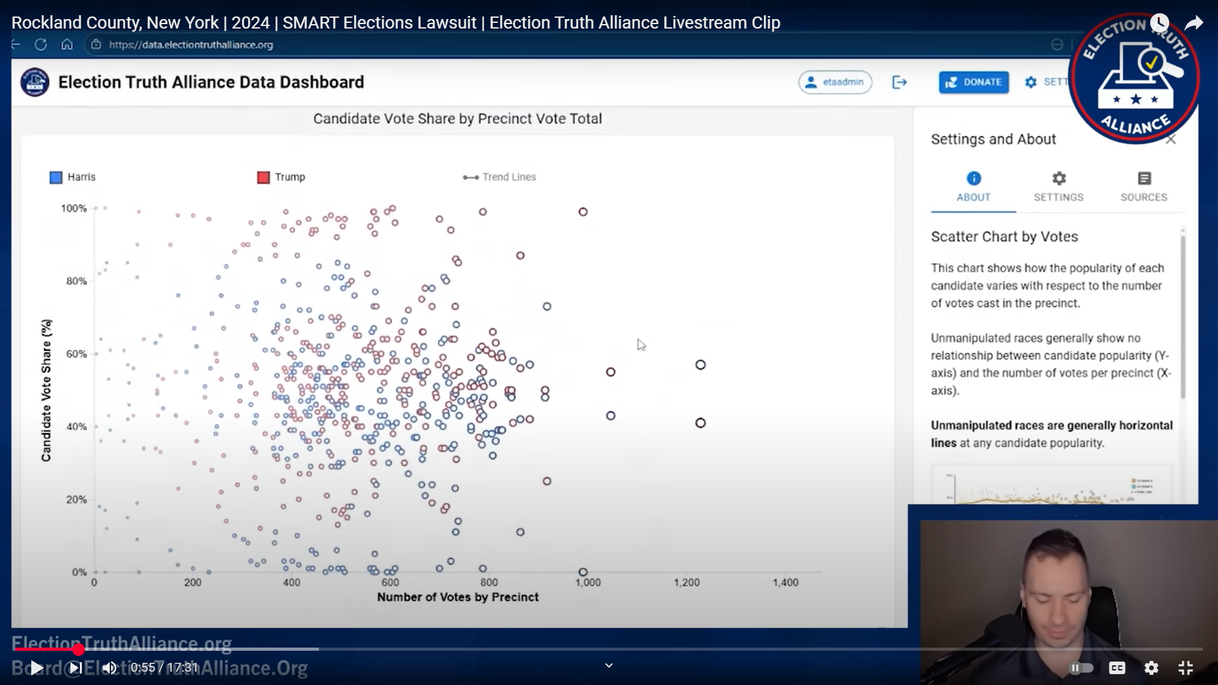Exit fullscreen mode

point(1185,668)
